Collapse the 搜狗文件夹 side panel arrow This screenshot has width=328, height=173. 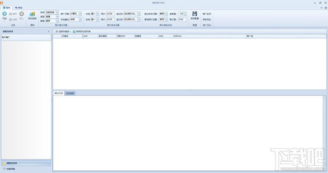[48, 32]
